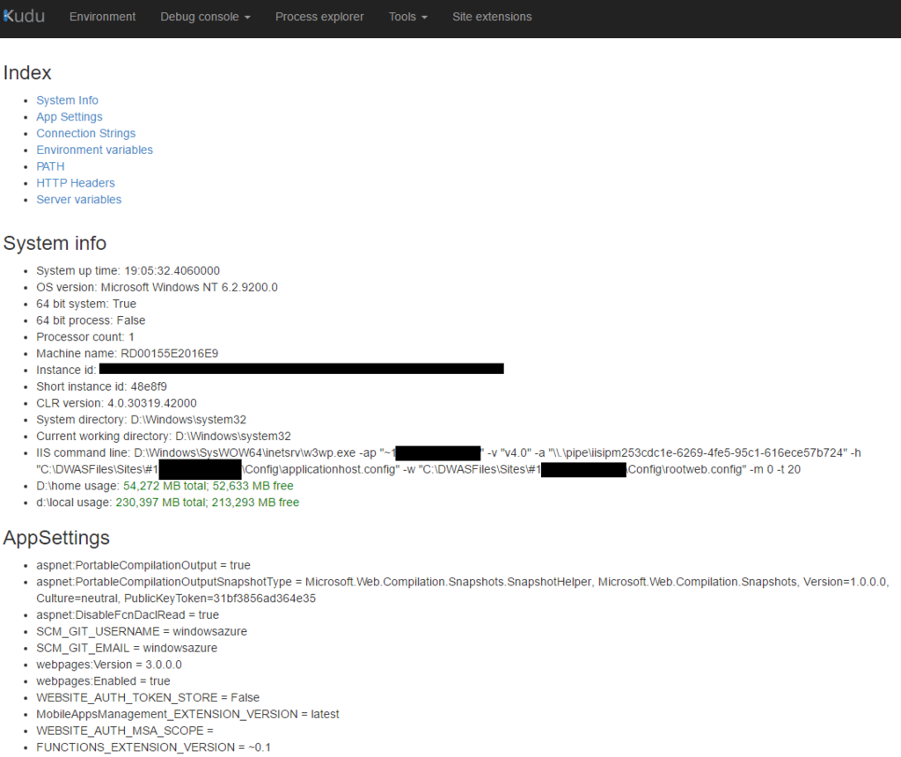Open the Environment variables index link
901x757 pixels.
95,150
